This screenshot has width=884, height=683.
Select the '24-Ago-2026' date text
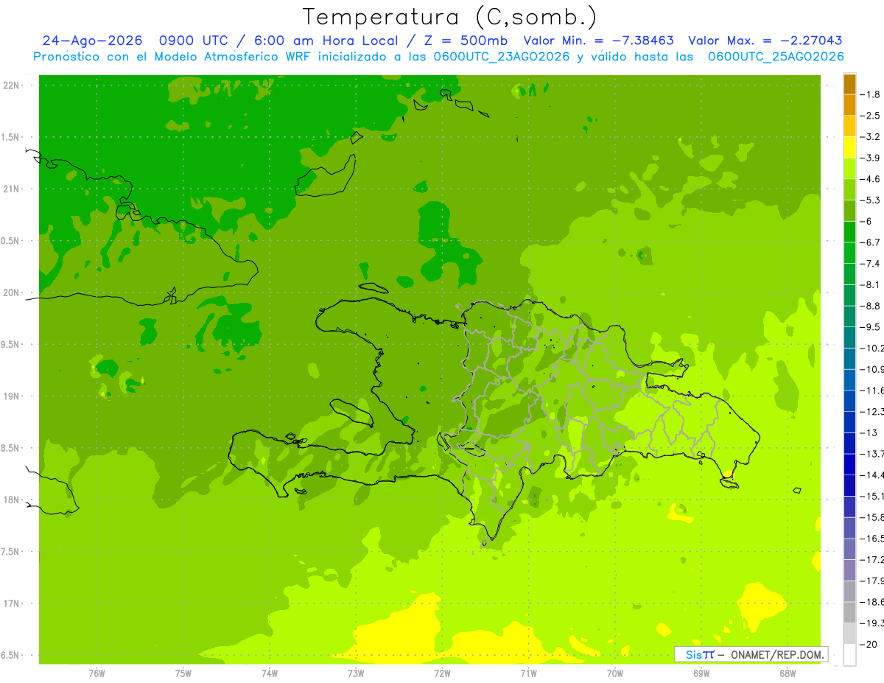pos(92,41)
